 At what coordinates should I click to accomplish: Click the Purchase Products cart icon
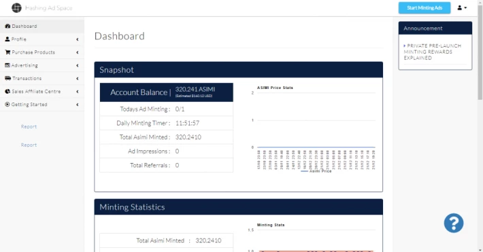tap(7, 52)
